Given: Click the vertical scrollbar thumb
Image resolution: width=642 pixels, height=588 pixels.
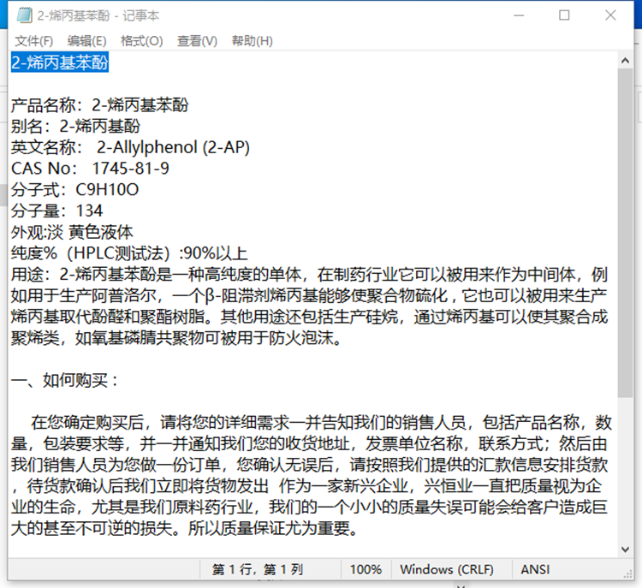Looking at the screenshot, I should (x=626, y=231).
